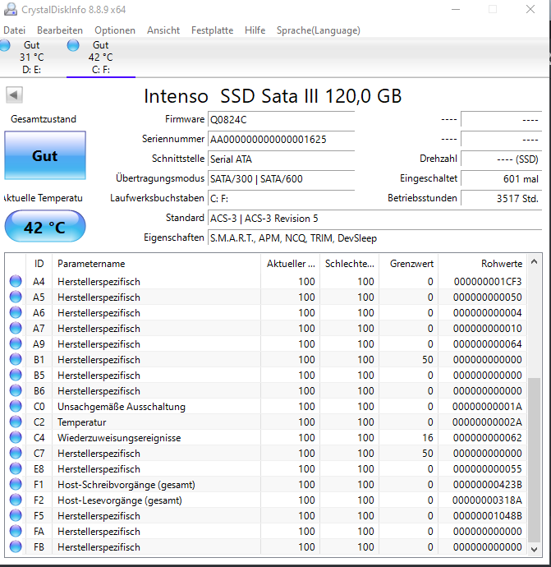The image size is (551, 567).
Task: Click the Seriennummer field value
Action: (x=281, y=140)
